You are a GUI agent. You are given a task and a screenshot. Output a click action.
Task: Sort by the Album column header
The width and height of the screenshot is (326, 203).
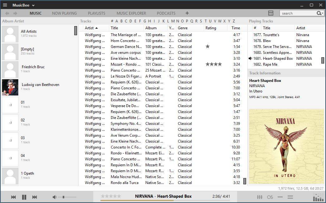pyautogui.click(x=156, y=28)
